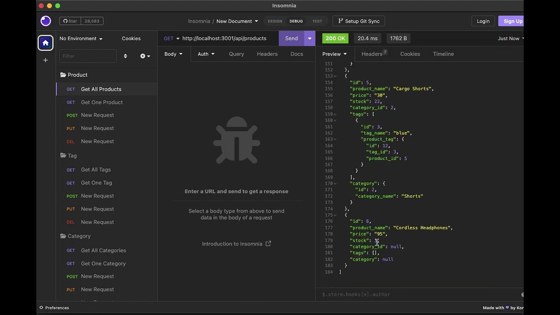Collapse the JSON object at line 153
The width and height of the screenshot is (560, 315).
tap(336, 76)
